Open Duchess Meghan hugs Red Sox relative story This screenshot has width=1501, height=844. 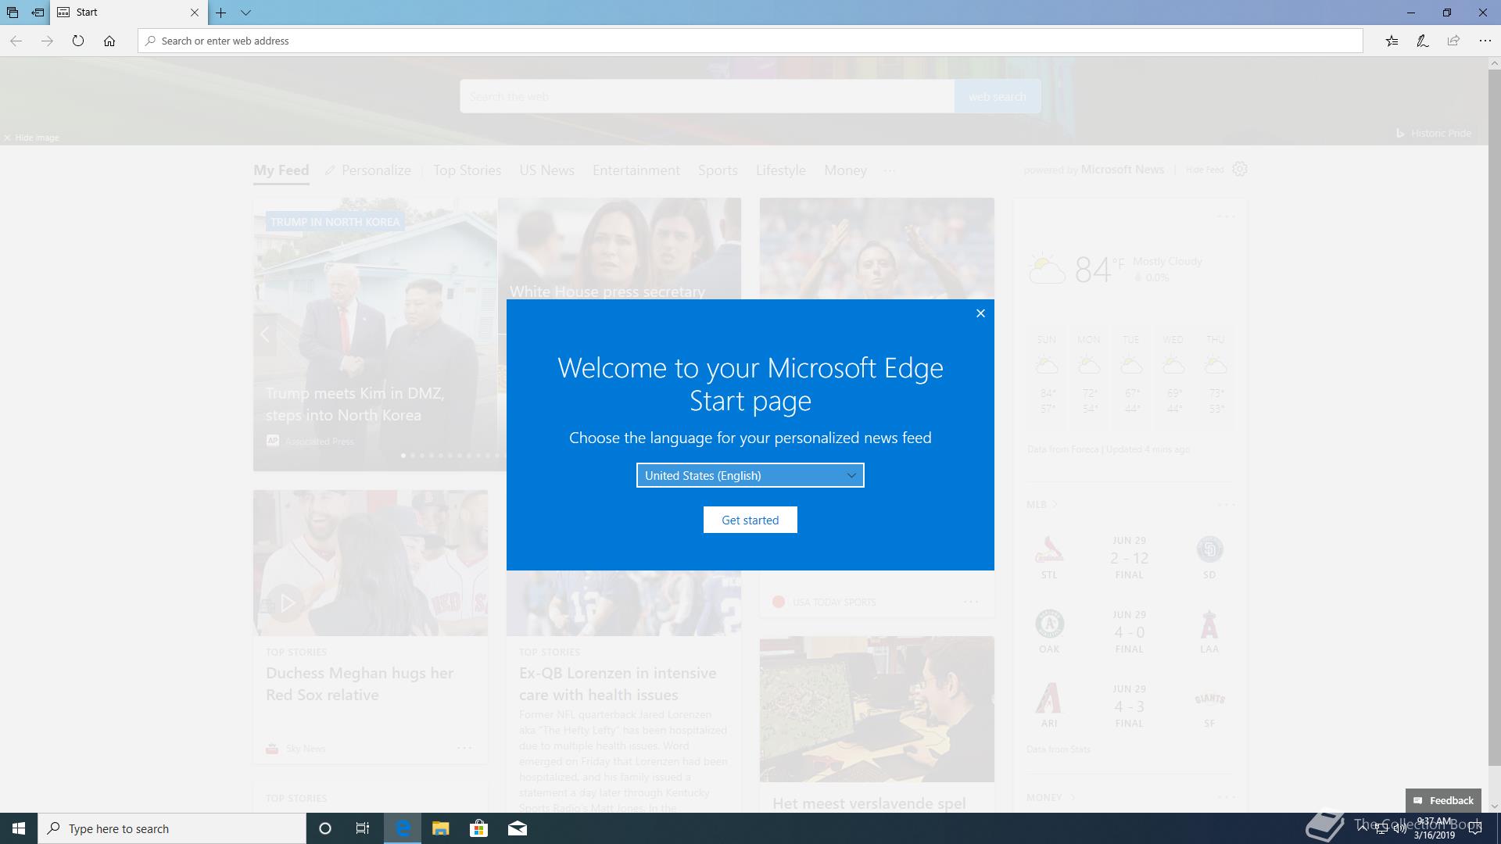[x=360, y=684]
